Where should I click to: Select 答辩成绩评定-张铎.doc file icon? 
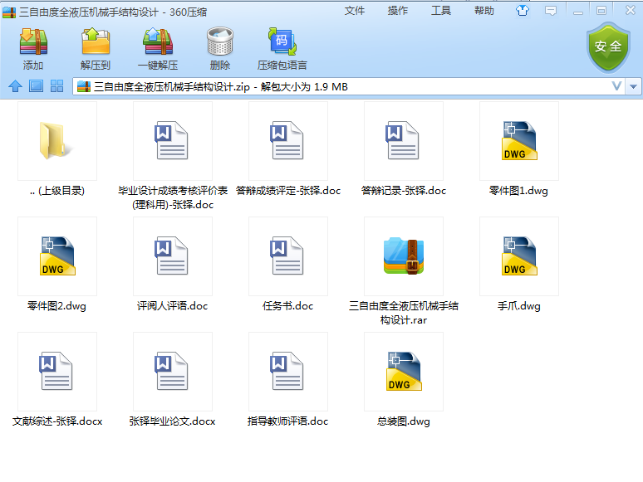pos(288,141)
